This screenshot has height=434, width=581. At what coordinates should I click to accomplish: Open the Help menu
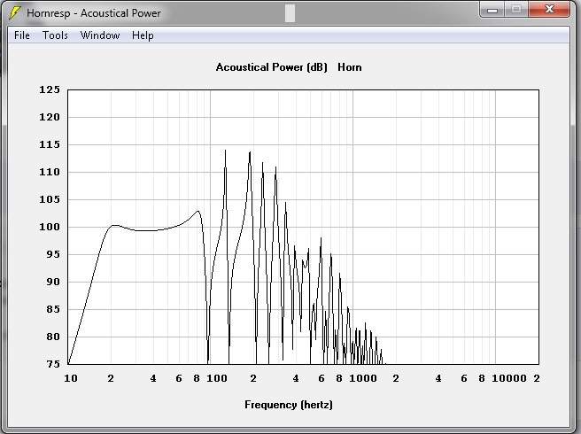pos(143,35)
